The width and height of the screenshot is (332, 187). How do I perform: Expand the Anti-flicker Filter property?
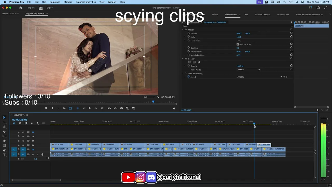pos(185,55)
